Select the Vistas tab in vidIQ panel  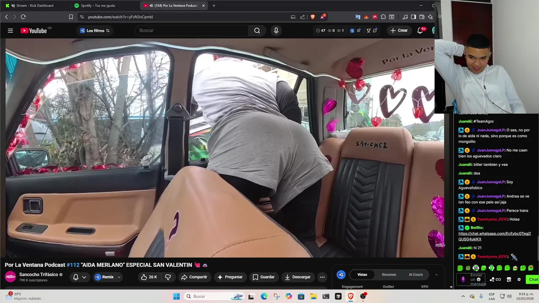362,274
